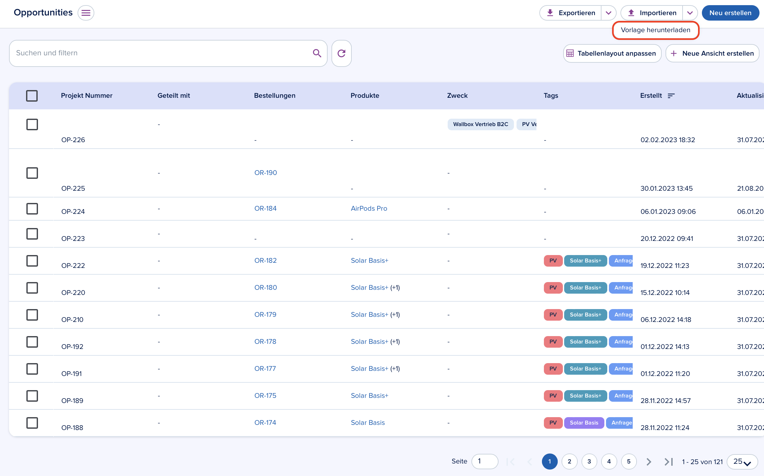
Task: Click the Zweck column header
Action: point(457,96)
